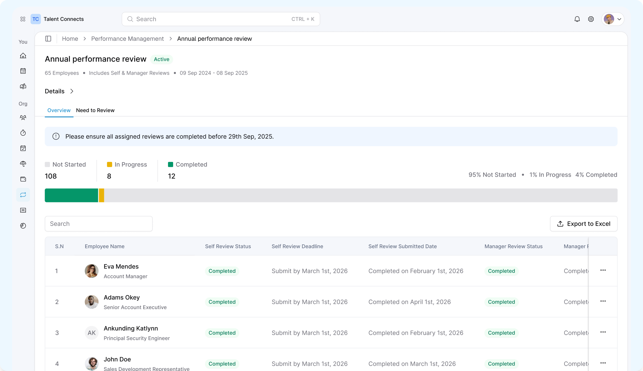Open John Doe employee avatar

tap(92, 364)
